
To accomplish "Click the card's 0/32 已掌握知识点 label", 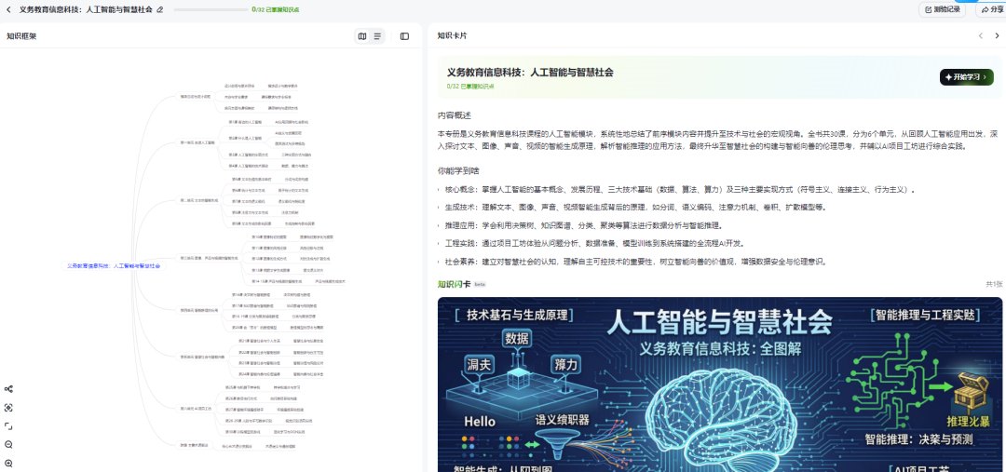I will tap(470, 86).
